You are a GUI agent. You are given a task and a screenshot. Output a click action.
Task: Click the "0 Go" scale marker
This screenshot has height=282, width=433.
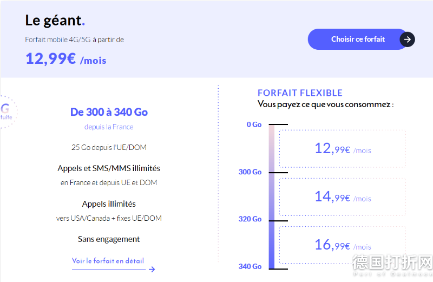[254, 124]
